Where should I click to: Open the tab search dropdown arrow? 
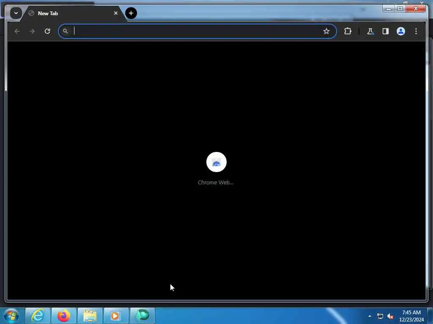pyautogui.click(x=16, y=13)
